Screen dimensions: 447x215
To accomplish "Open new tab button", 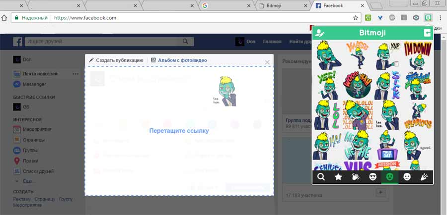I will pos(377,6).
